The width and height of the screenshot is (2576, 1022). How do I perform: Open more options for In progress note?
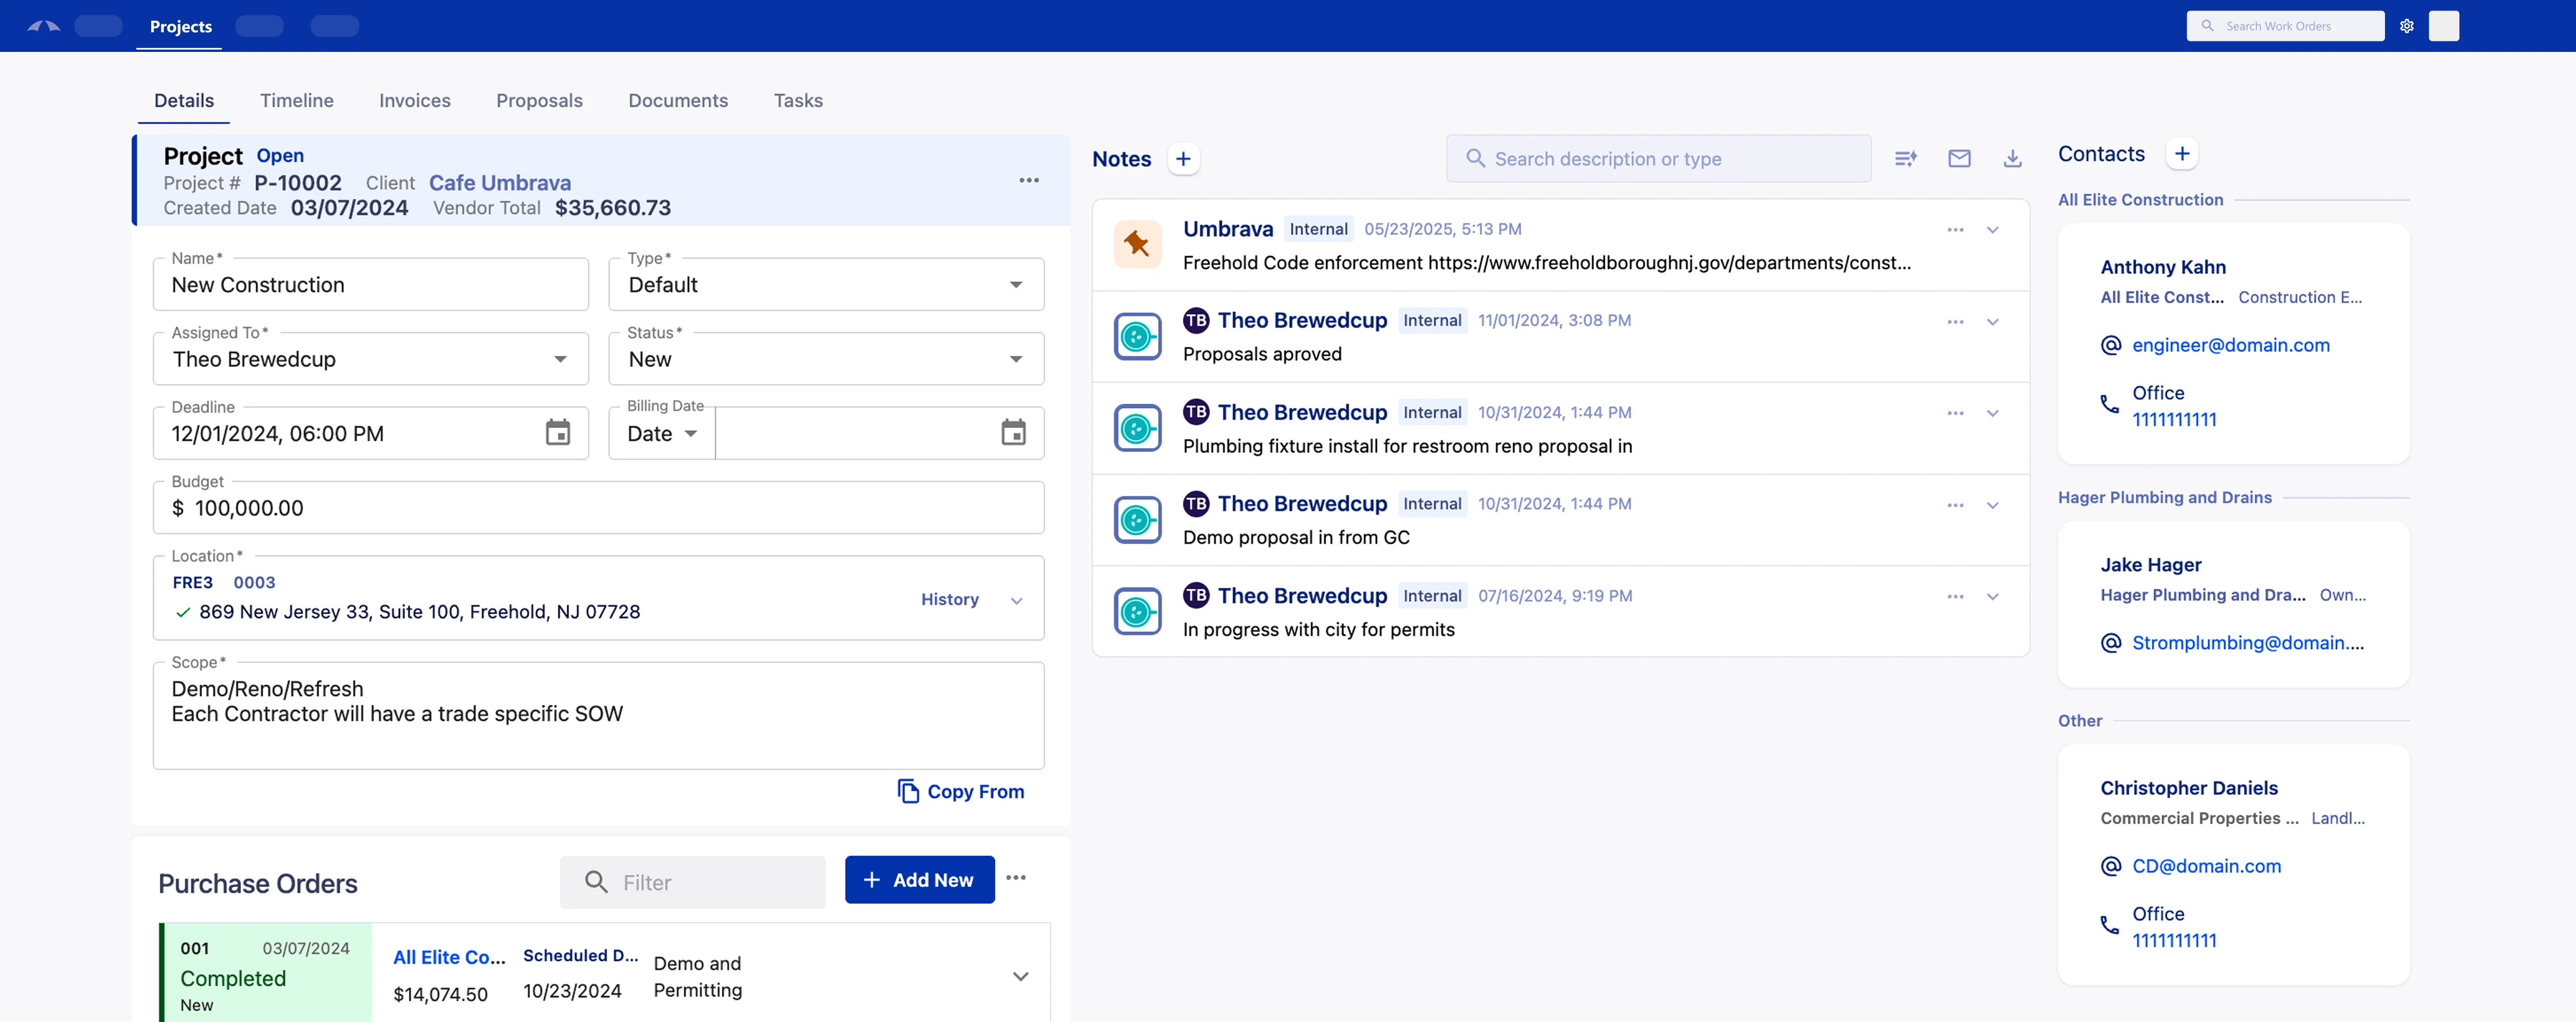tap(1955, 596)
